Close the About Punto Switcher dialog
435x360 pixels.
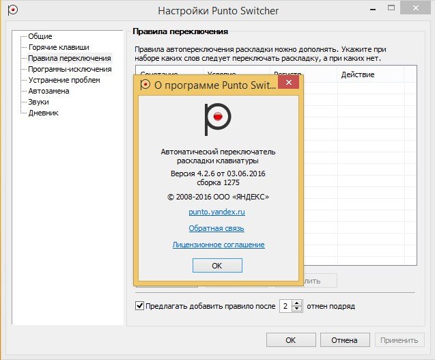coord(288,82)
